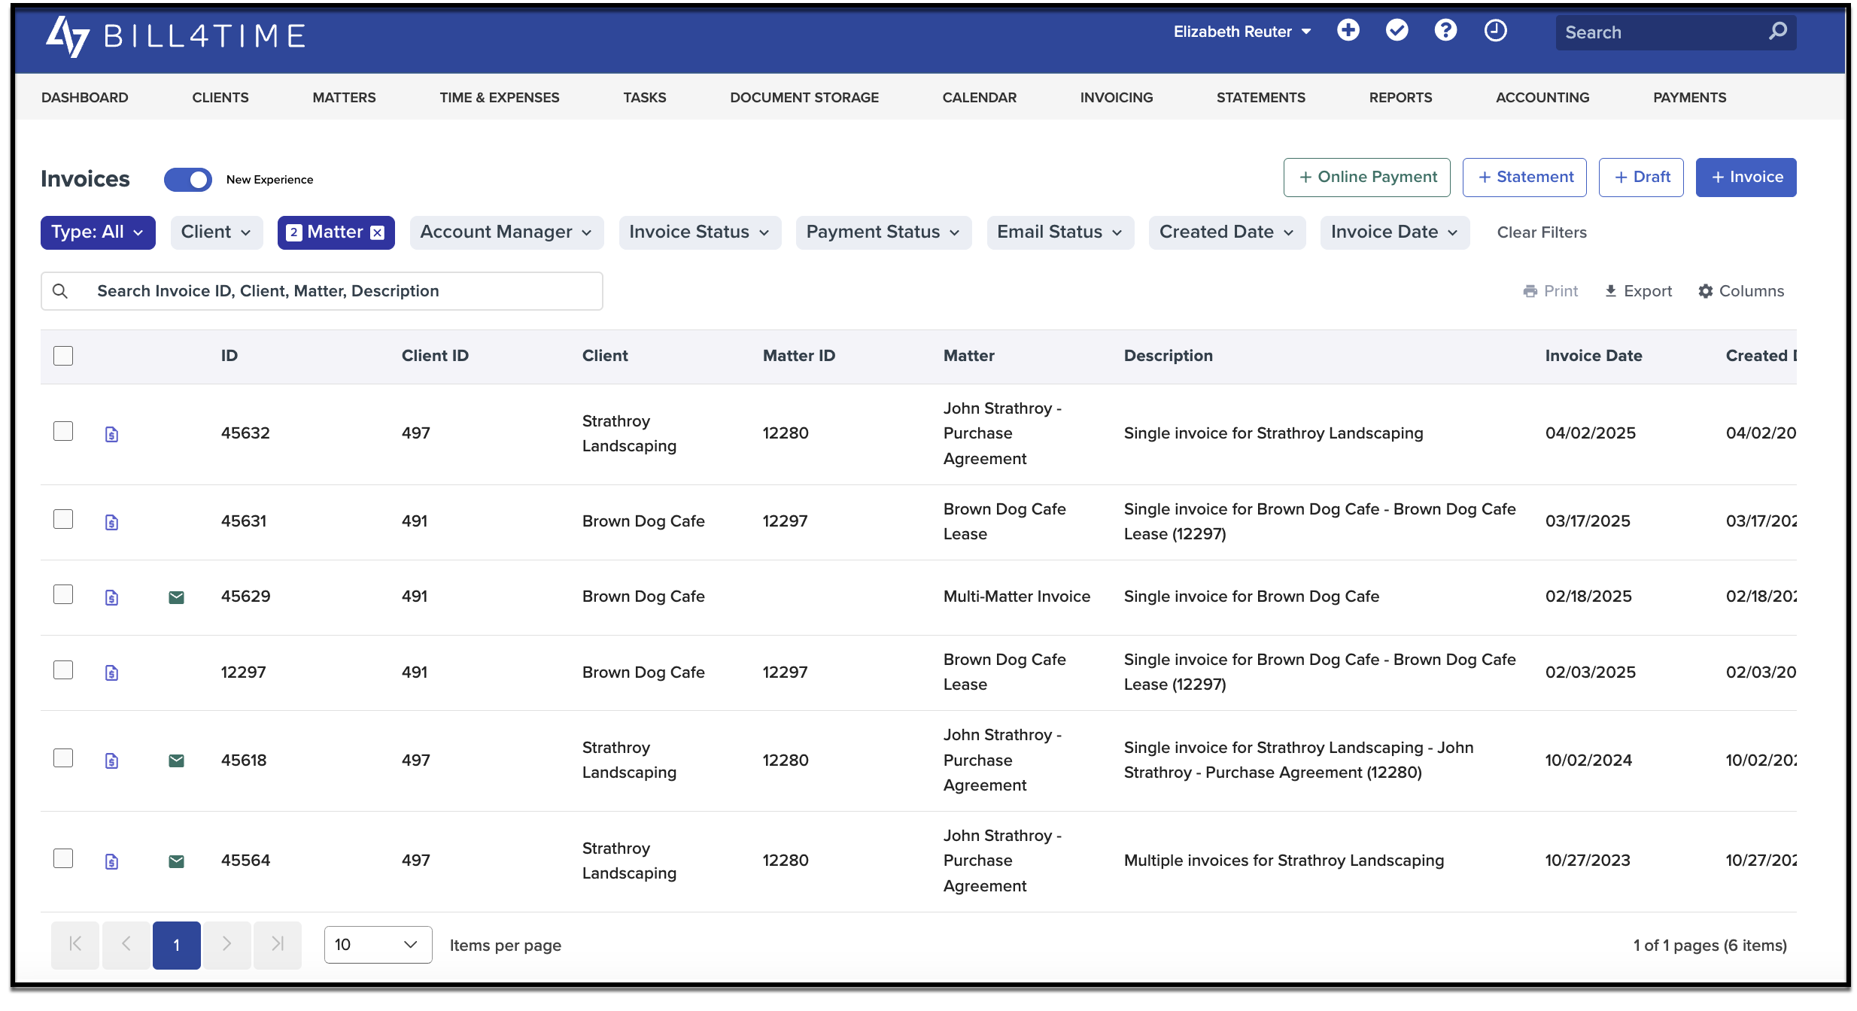Go to the last page of results
The height and width of the screenshot is (1011, 1857).
[x=277, y=945]
